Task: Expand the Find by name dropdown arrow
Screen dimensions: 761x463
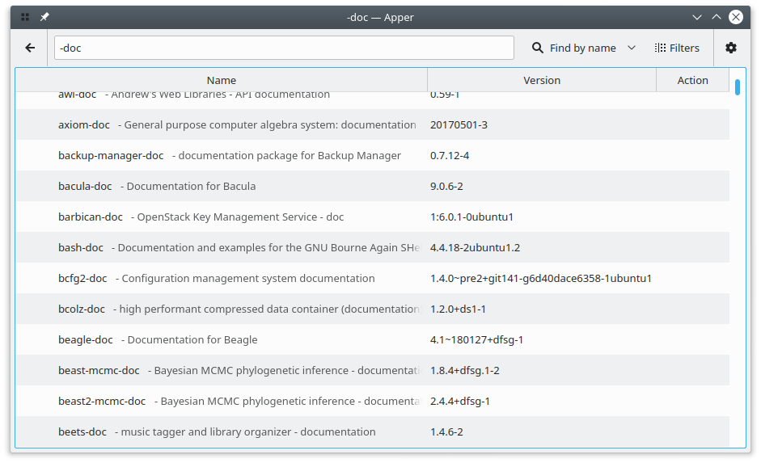Action: [x=632, y=48]
